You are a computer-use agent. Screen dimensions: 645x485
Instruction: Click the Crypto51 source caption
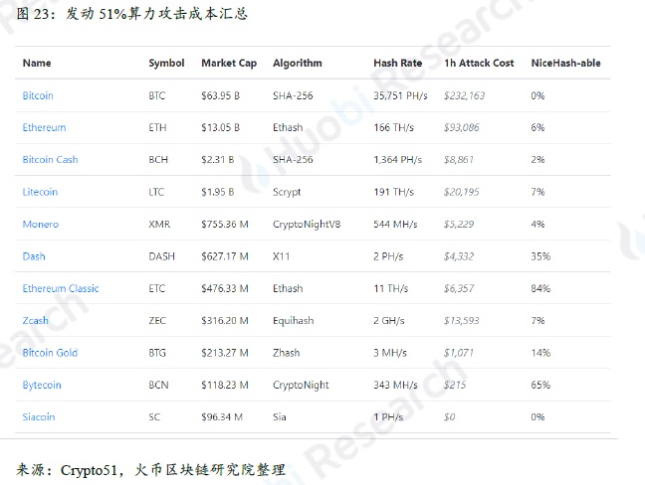150,469
